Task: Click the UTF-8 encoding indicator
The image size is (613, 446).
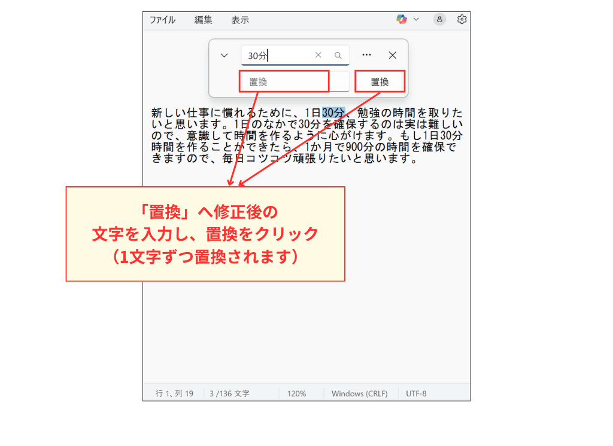Action: 416,393
